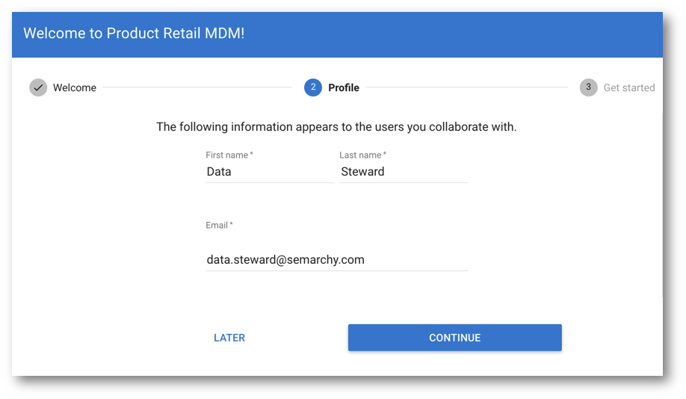Image resolution: width=686 pixels, height=399 pixels.
Task: Select the Profile step label
Action: pos(344,87)
